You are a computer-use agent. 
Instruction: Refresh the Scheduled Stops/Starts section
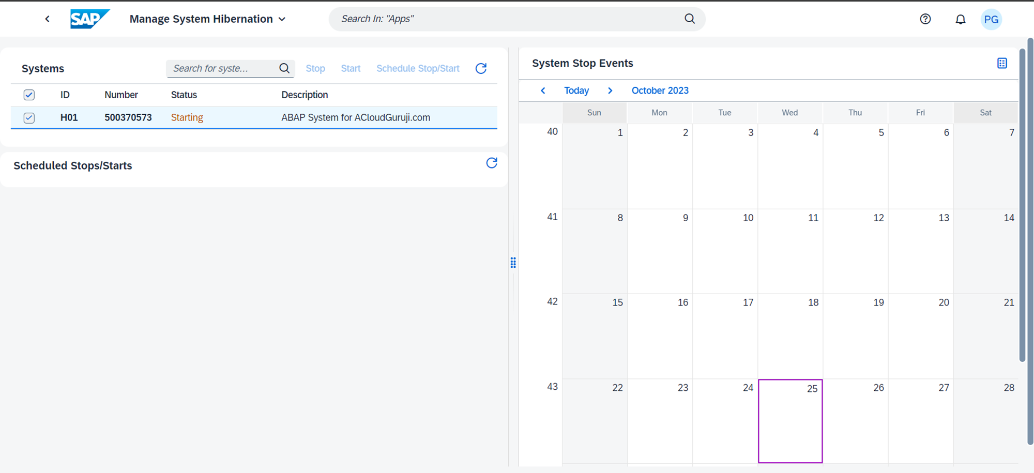(x=491, y=163)
